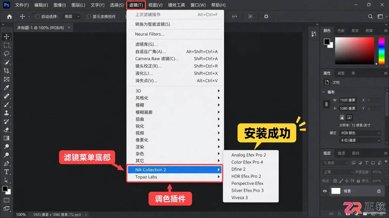Launch Color Efex Pro 4 filter

point(247,162)
